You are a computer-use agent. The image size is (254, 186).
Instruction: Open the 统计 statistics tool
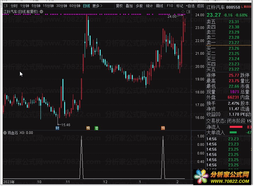point(149,6)
